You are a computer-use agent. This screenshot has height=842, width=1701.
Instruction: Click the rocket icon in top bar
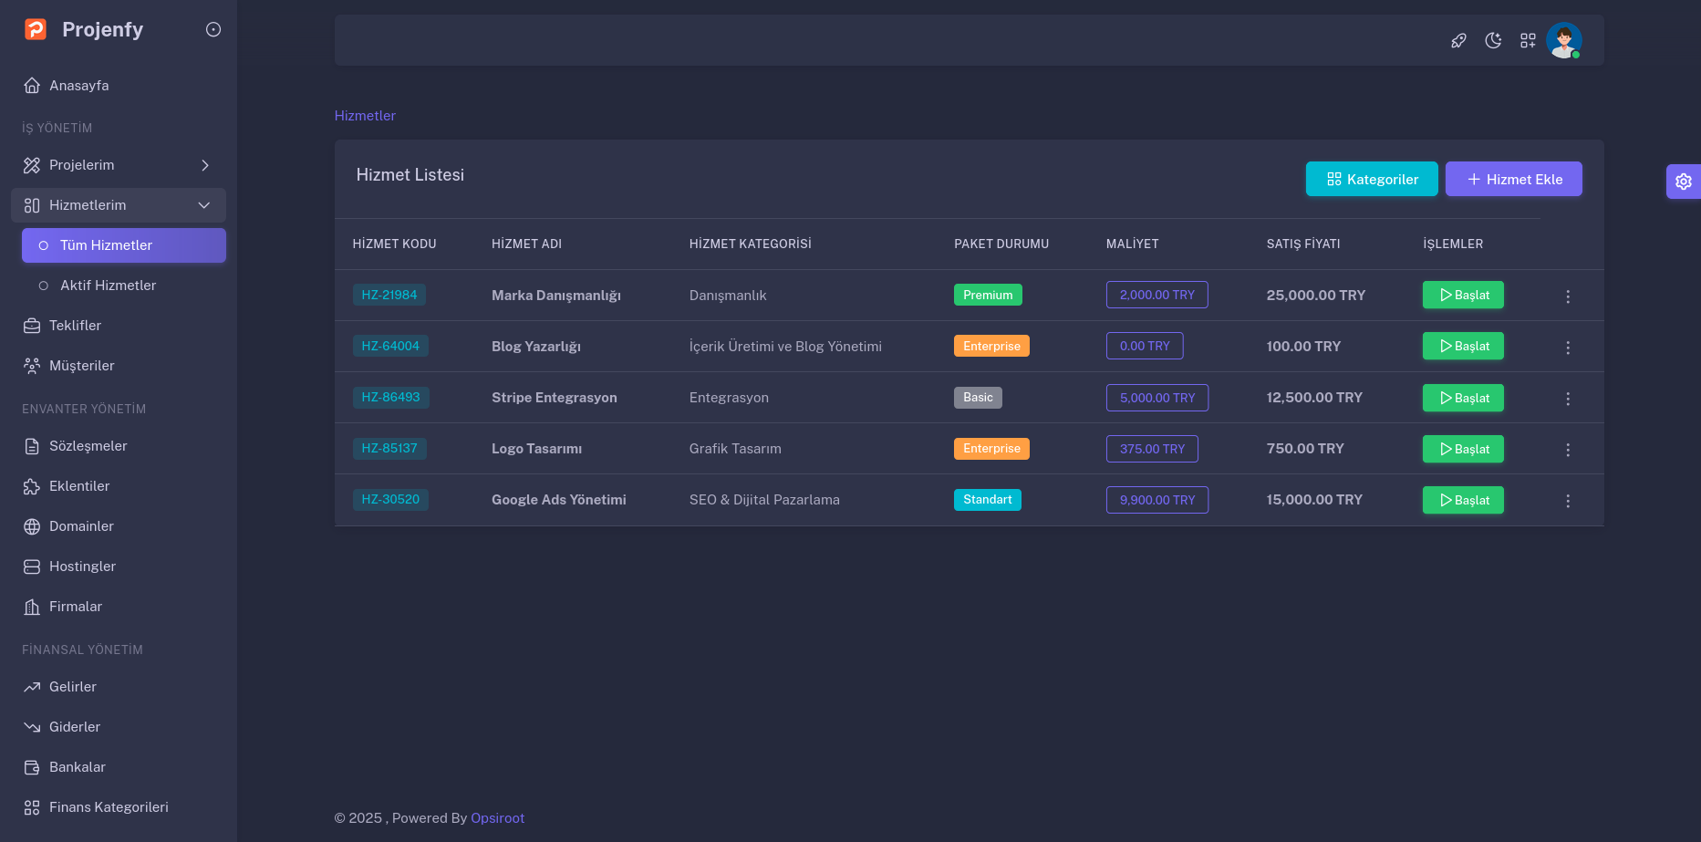1458,40
